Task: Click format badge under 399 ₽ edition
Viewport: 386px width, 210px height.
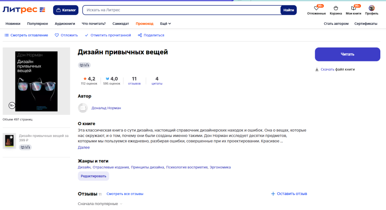Action: point(25,147)
